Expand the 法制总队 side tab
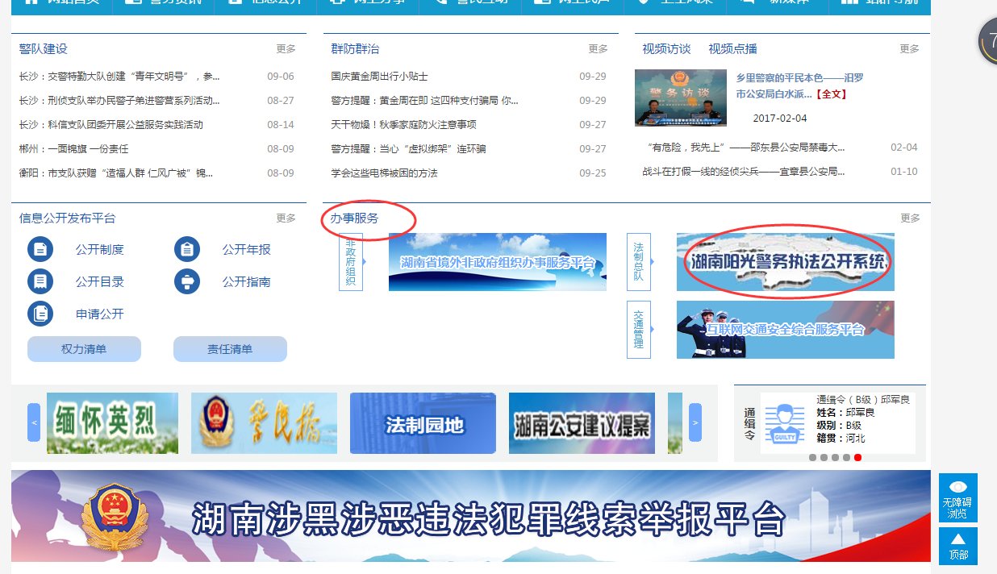 tap(638, 260)
